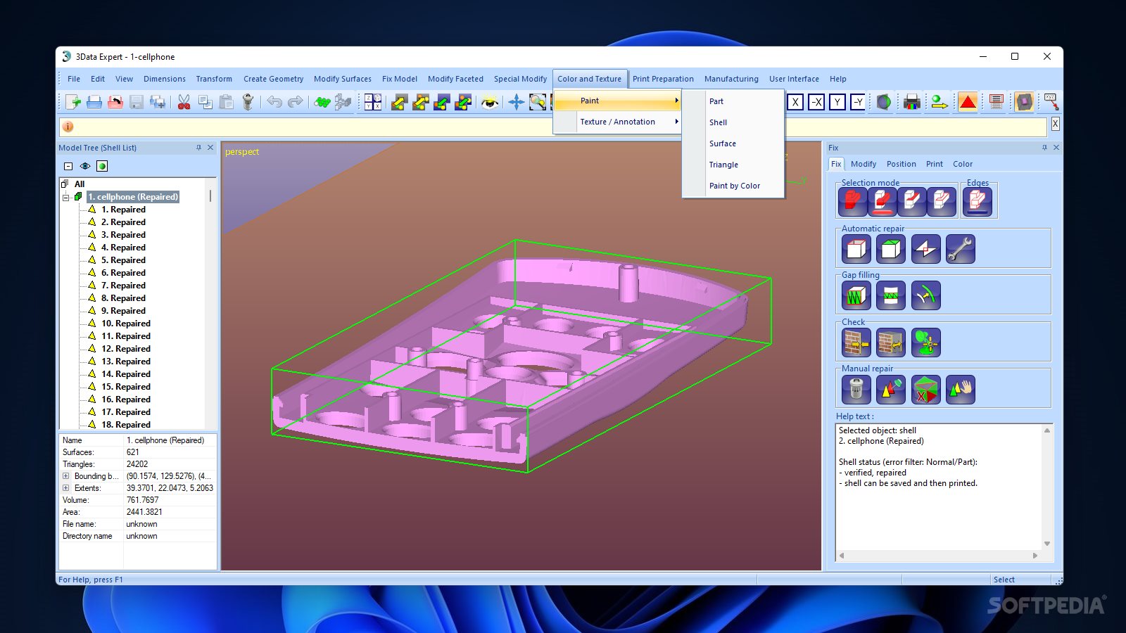This screenshot has height=633, width=1126.
Task: Click the four-view ZYX layout icon
Action: coord(373,102)
